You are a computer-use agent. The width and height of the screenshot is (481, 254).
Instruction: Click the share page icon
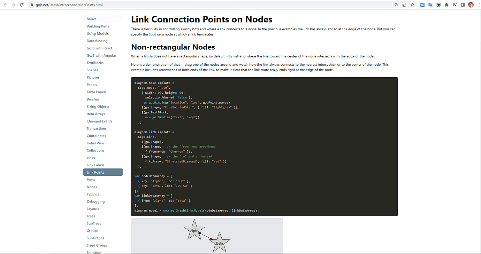(404, 5)
